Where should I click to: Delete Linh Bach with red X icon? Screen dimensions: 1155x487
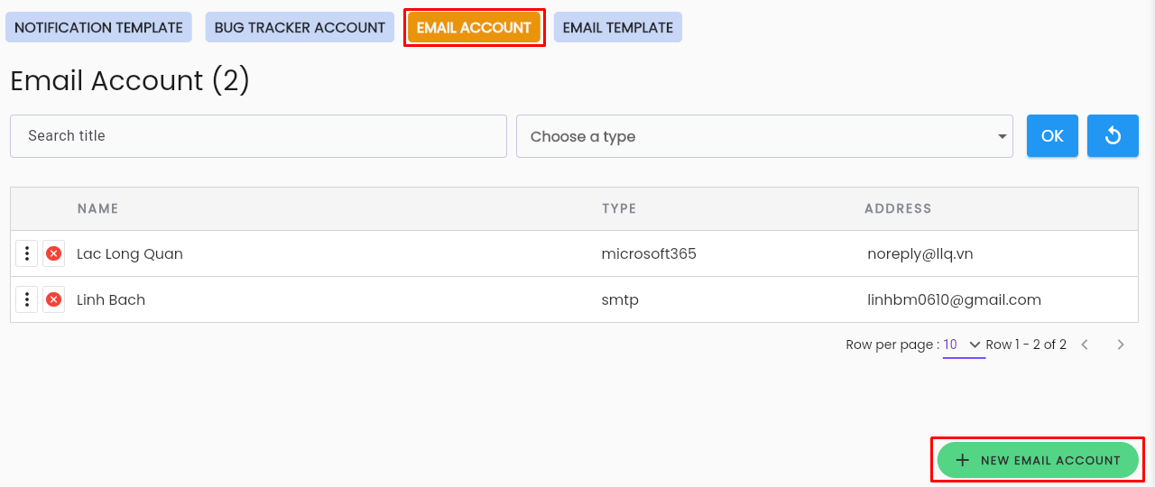(54, 299)
